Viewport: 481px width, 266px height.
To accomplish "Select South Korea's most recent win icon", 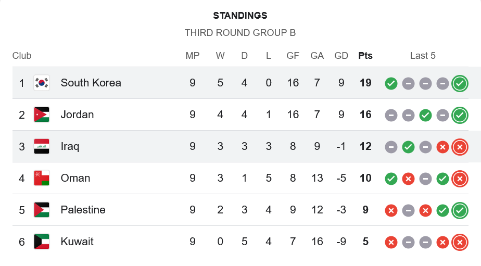I will [460, 83].
